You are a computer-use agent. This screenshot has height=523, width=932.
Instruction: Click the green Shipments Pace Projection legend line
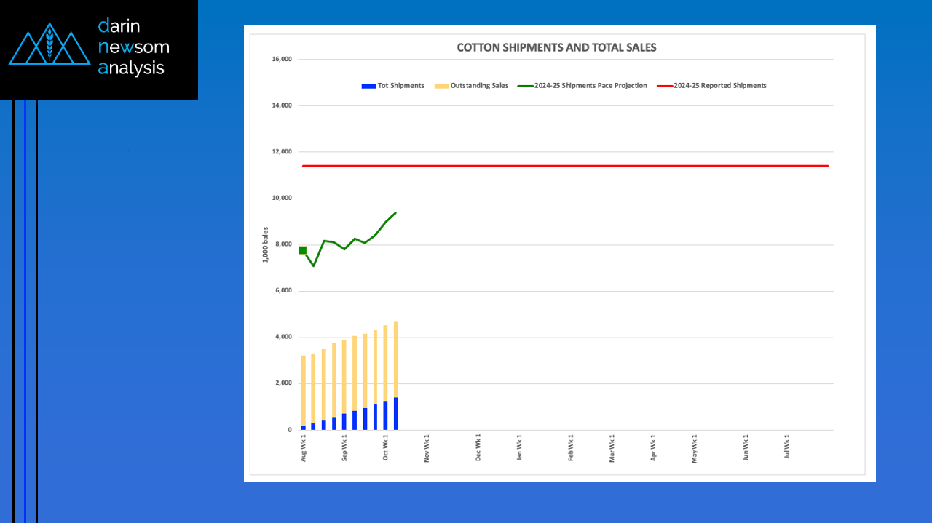(x=524, y=86)
